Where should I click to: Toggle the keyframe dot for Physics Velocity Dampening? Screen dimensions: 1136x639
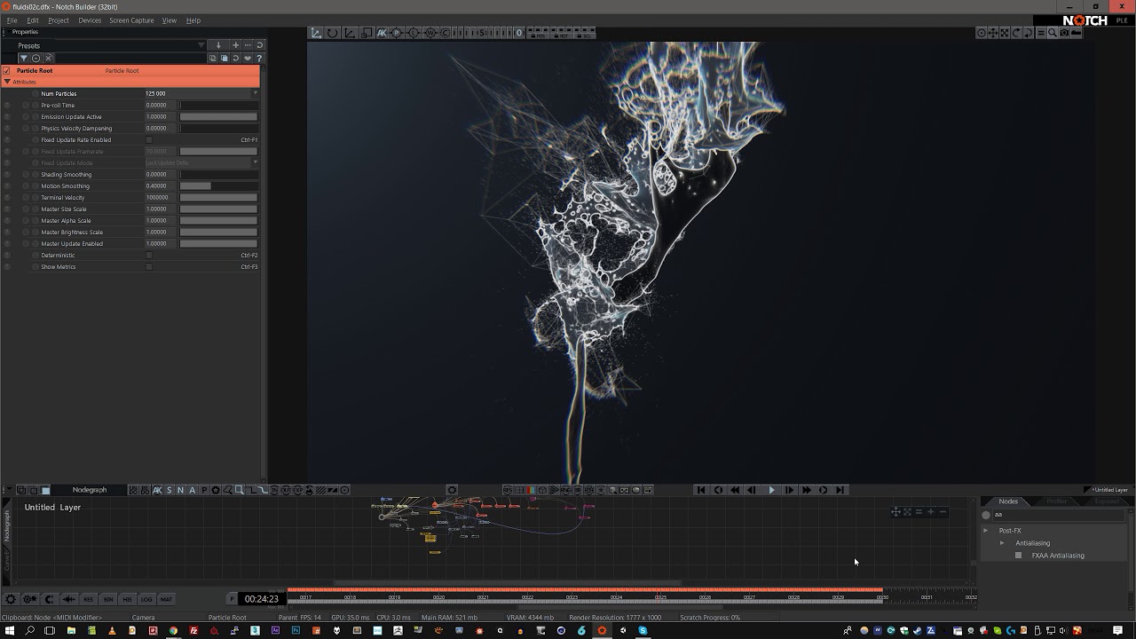[x=26, y=128]
